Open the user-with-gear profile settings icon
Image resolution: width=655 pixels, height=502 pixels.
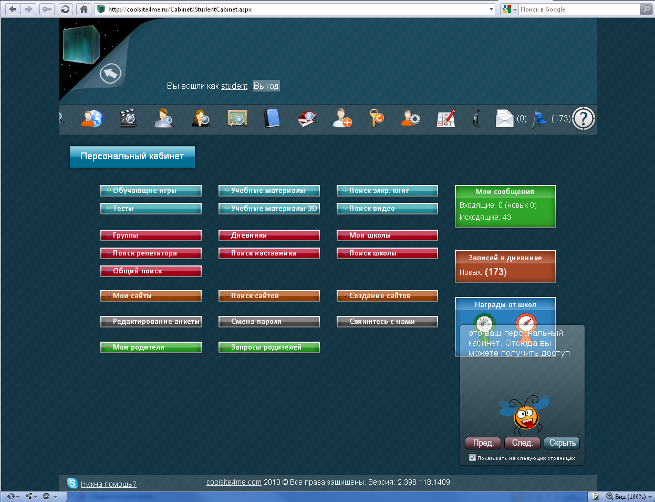pos(410,119)
